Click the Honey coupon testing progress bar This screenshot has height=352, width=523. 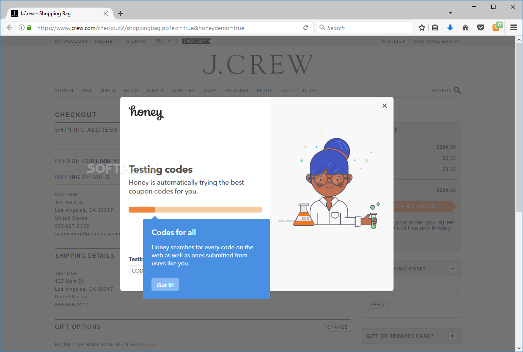click(195, 210)
